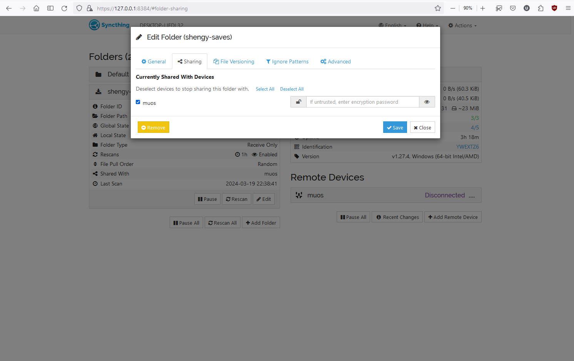
Task: Click the site security lock icon
Action: click(90, 8)
